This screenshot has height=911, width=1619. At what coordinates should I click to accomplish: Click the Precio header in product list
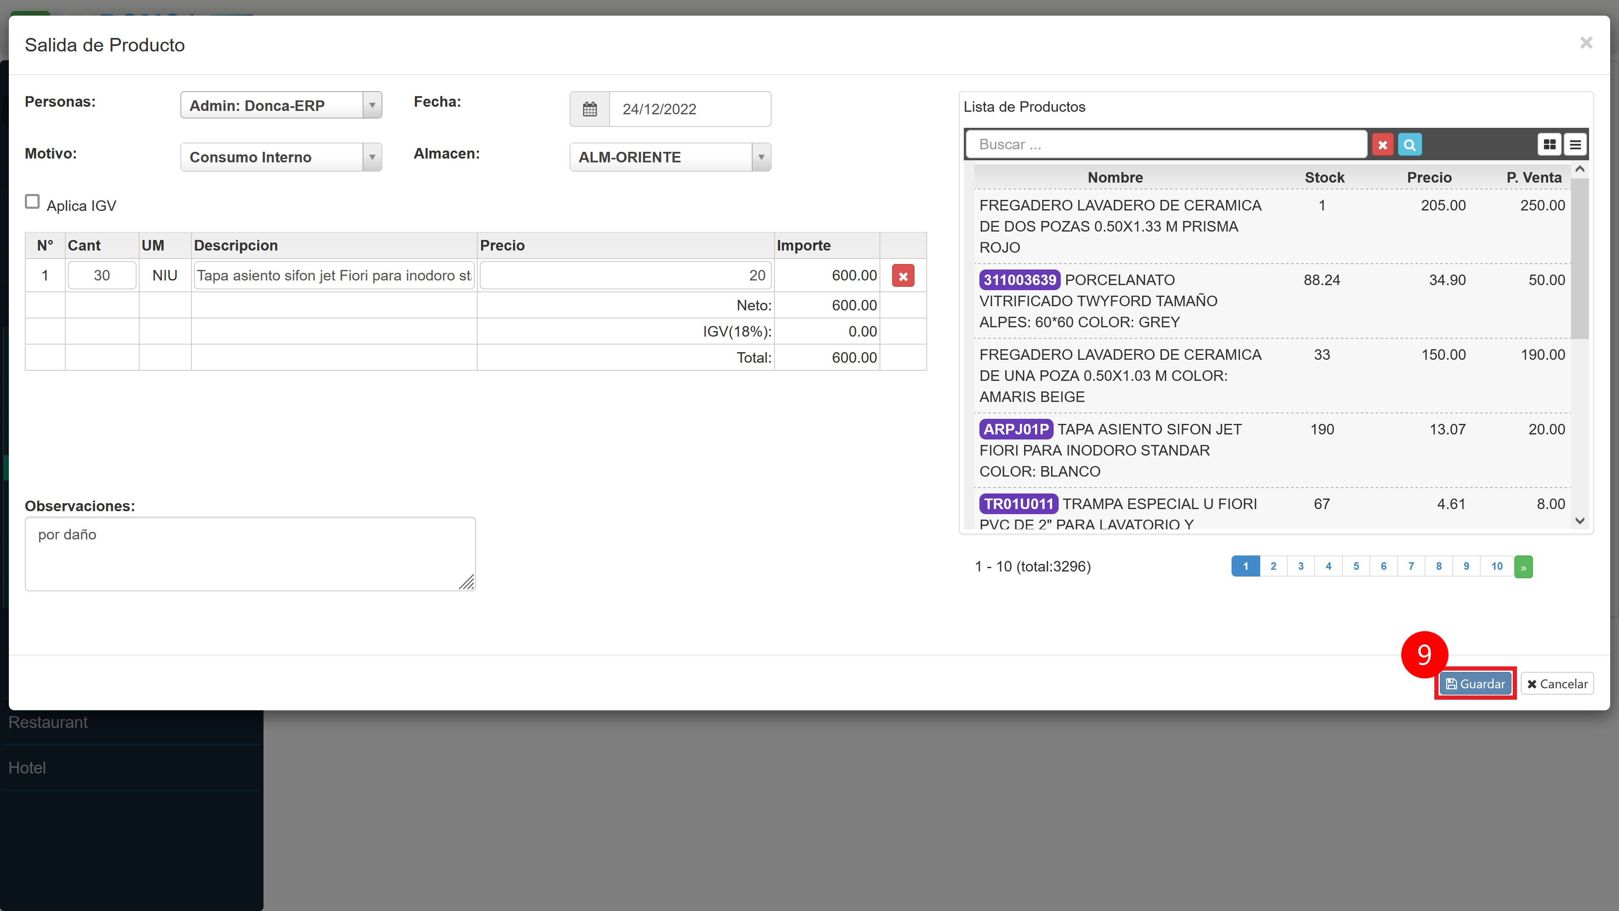pyautogui.click(x=1429, y=177)
